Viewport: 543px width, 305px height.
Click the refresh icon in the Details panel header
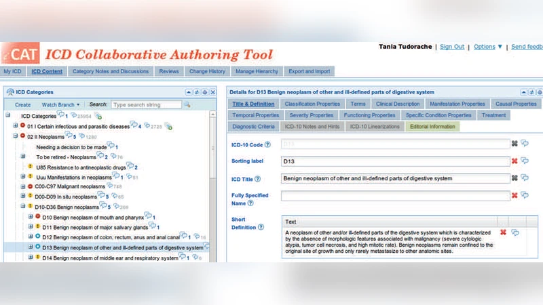click(x=532, y=92)
